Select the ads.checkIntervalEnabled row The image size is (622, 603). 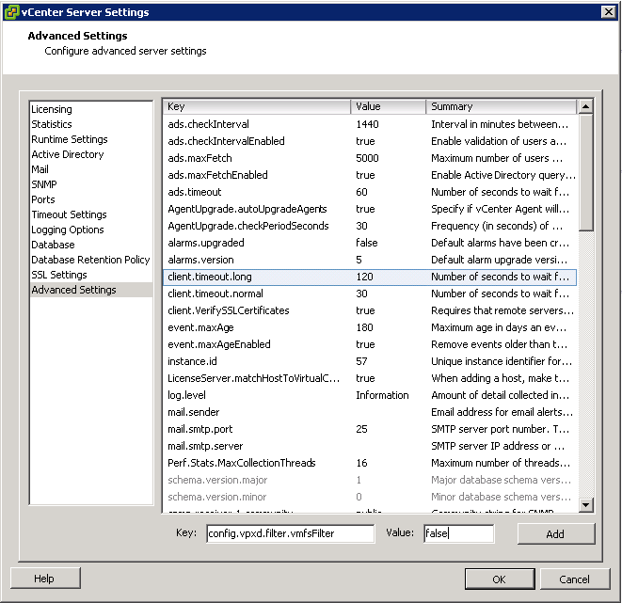(370, 141)
